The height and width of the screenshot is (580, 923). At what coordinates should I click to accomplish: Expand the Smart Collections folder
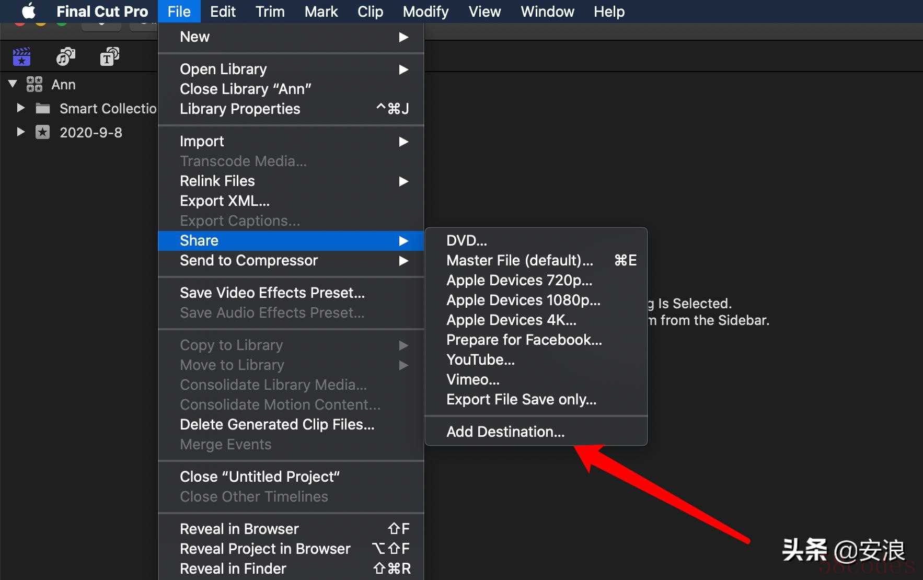point(20,108)
